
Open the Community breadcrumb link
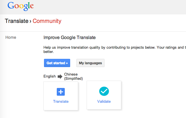47,21
